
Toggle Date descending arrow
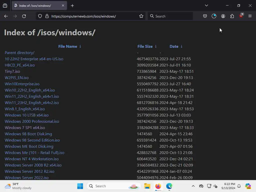click(181, 46)
